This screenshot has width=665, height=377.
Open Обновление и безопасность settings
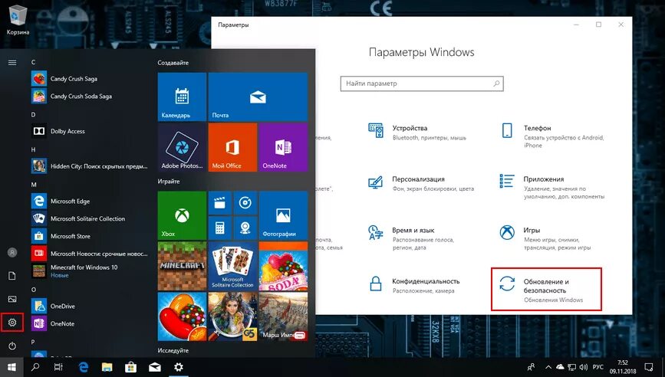pos(546,290)
